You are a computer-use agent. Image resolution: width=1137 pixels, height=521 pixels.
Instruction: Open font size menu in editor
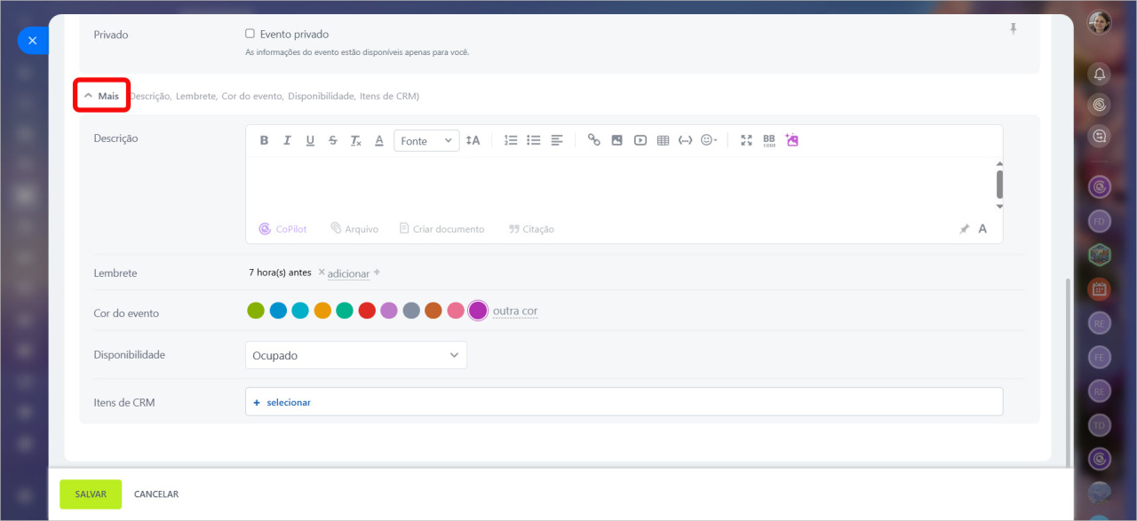tap(473, 140)
